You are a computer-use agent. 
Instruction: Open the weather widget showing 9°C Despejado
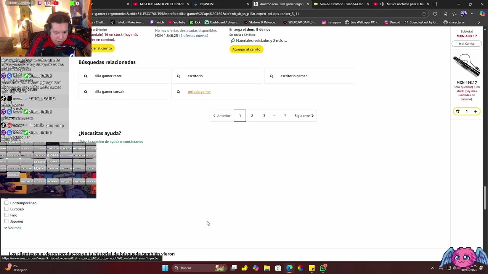[15, 268]
